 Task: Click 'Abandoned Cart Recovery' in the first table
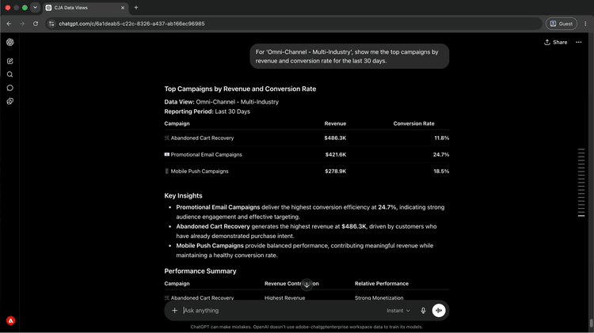pos(202,138)
